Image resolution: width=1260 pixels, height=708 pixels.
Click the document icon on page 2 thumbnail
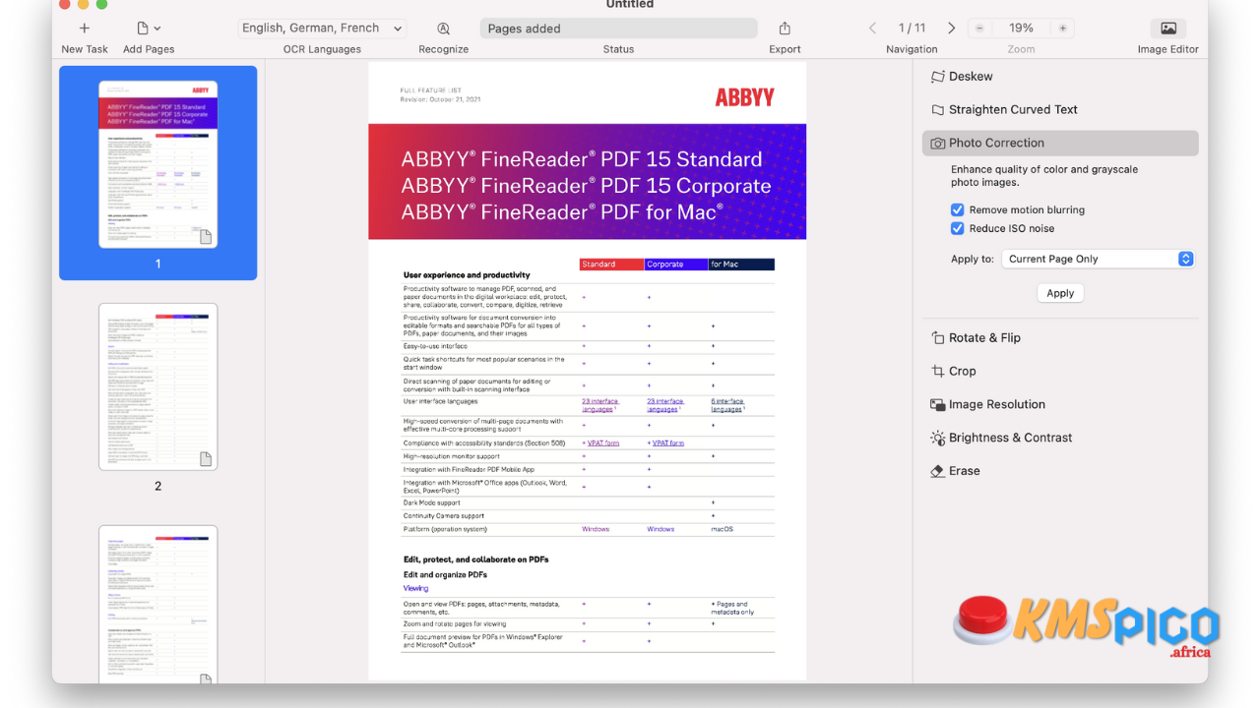point(206,459)
